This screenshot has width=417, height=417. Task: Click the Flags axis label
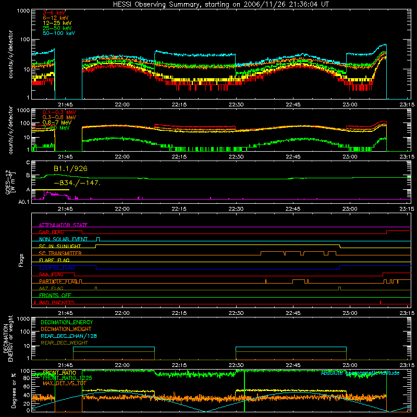tap(21, 260)
